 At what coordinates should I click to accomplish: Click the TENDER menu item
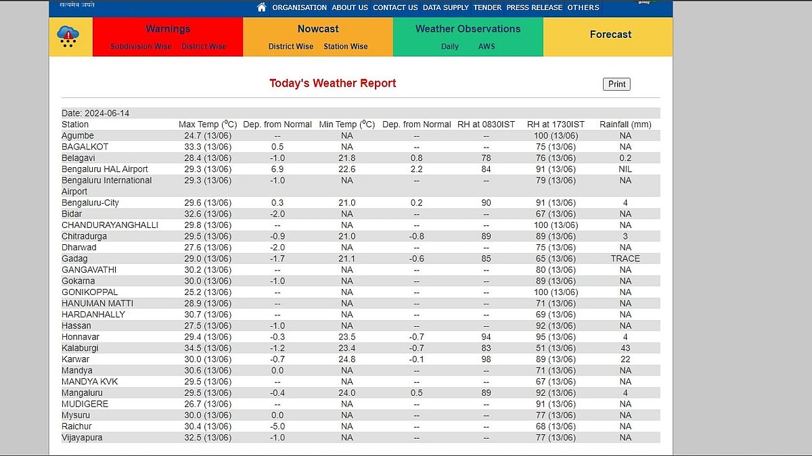pos(487,7)
